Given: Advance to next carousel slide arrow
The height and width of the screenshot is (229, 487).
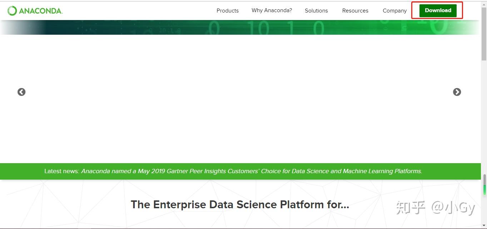Looking at the screenshot, I should pyautogui.click(x=457, y=92).
